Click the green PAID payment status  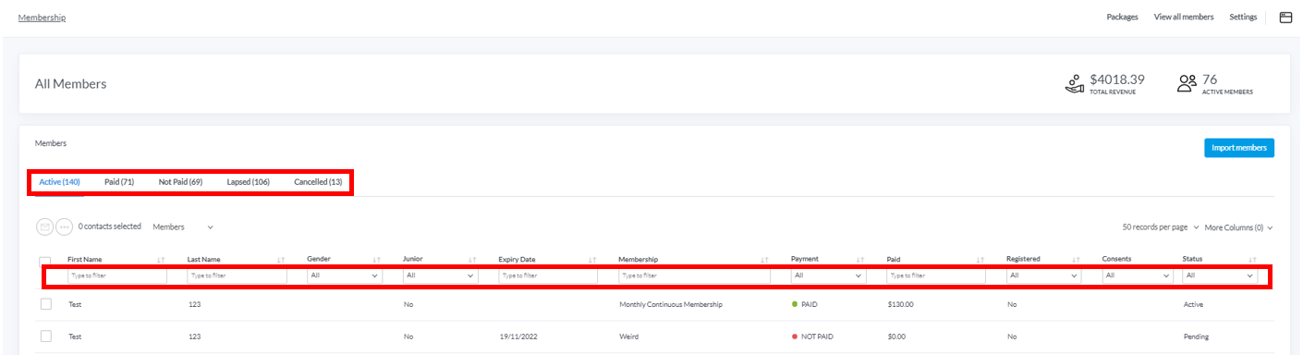[x=804, y=304]
